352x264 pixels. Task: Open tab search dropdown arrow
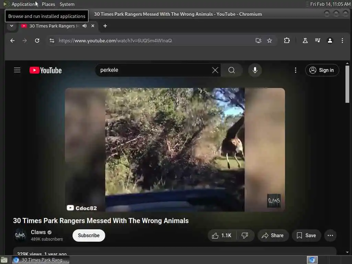tap(12, 26)
